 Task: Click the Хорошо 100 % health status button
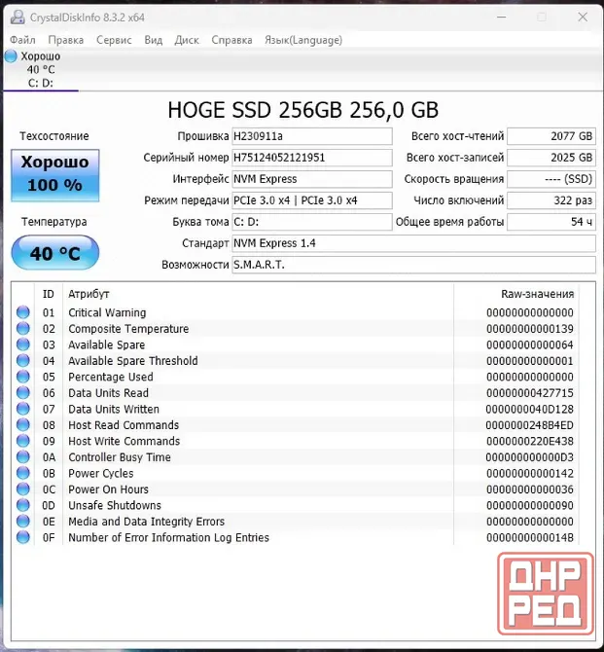pyautogui.click(x=54, y=175)
